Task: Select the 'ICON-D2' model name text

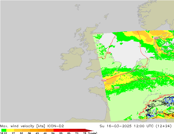Action: tap(55, 126)
